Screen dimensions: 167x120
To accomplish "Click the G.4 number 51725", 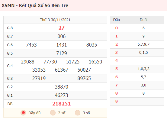I will [73, 62].
